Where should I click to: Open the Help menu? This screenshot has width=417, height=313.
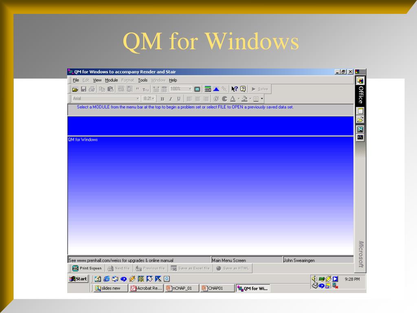pyautogui.click(x=173, y=80)
